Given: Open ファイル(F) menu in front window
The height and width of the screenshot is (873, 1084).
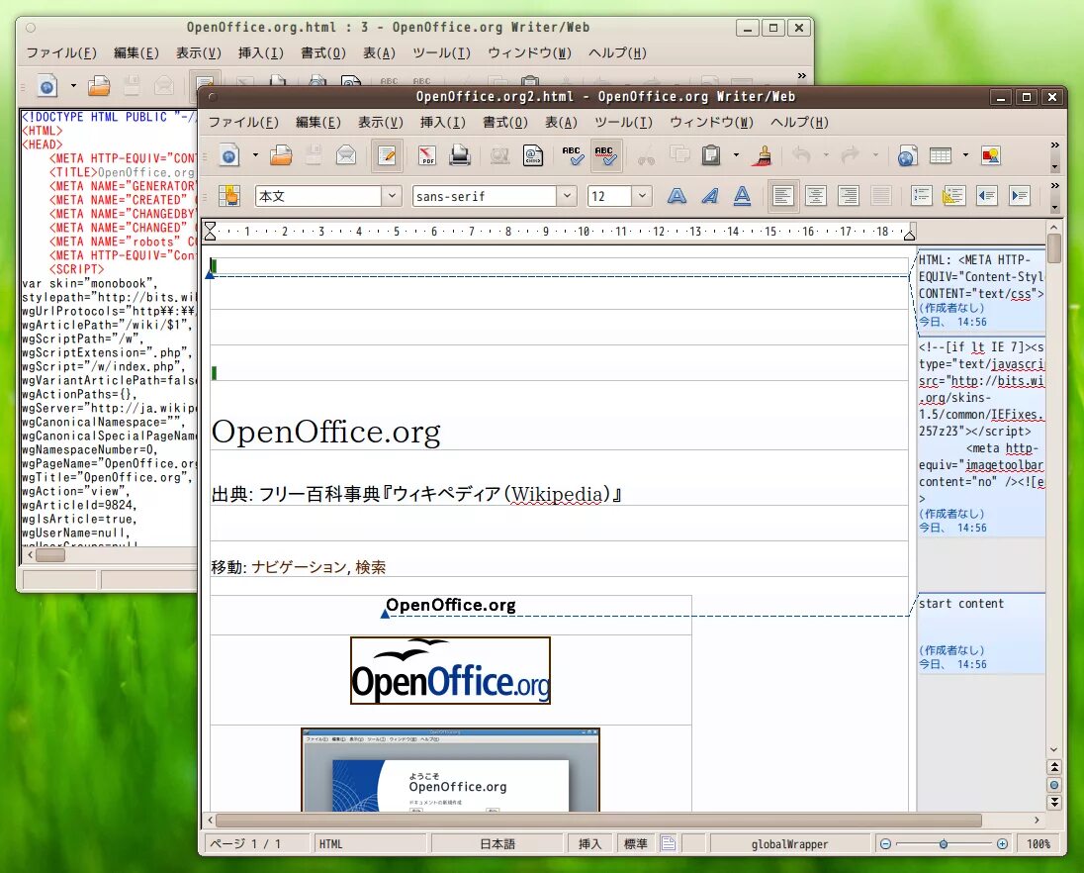Looking at the screenshot, I should (x=243, y=123).
